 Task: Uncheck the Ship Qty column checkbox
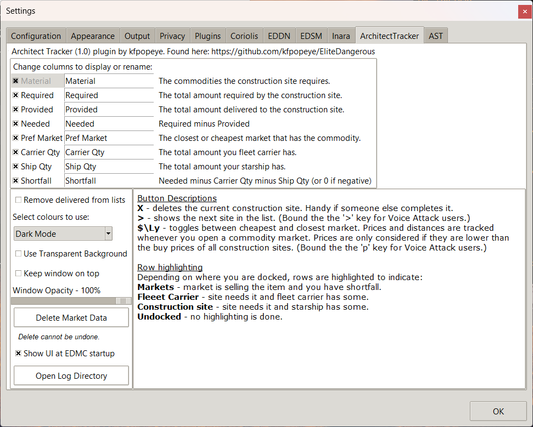[15, 167]
